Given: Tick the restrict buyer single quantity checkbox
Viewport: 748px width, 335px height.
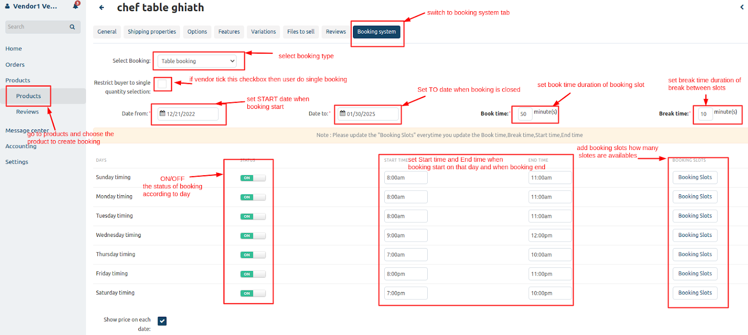Looking at the screenshot, I should (x=162, y=84).
